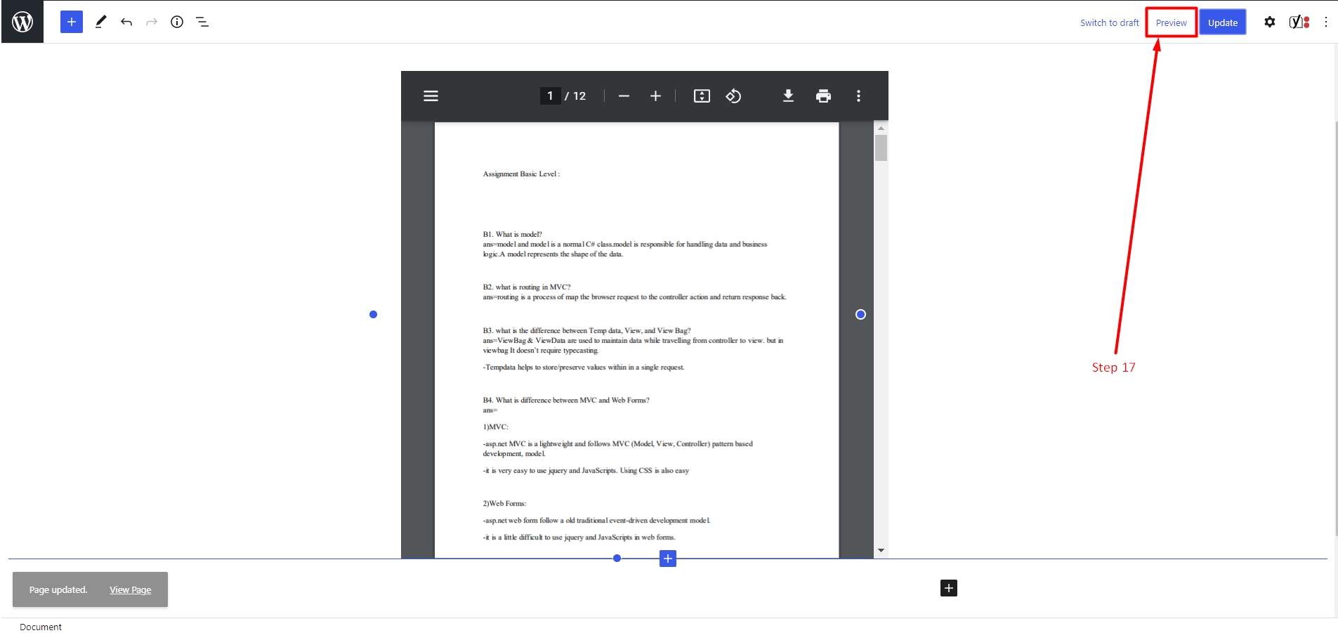This screenshot has height=633, width=1338.
Task: Click the 'Assignment Basic Level :' text
Action: 521,174
